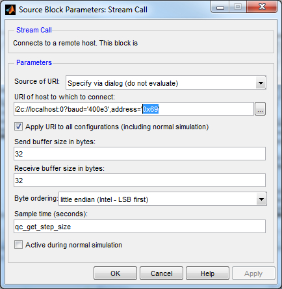Click 'Receive buffer size in bytes:' label
This screenshot has height=289, width=282.
point(59,168)
